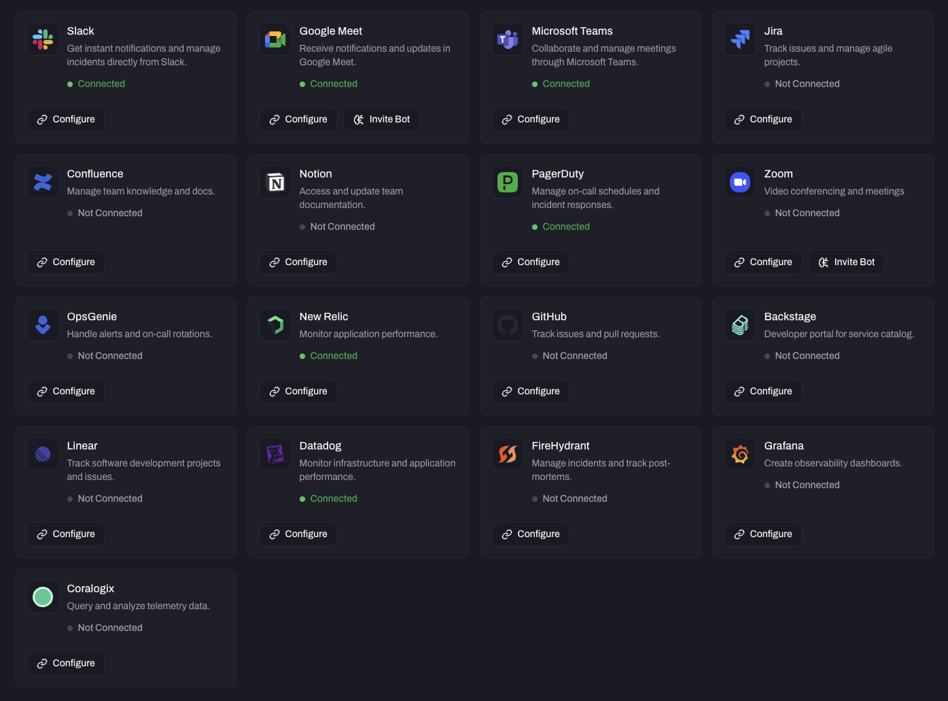Click the Google Meet logo icon

pos(275,39)
